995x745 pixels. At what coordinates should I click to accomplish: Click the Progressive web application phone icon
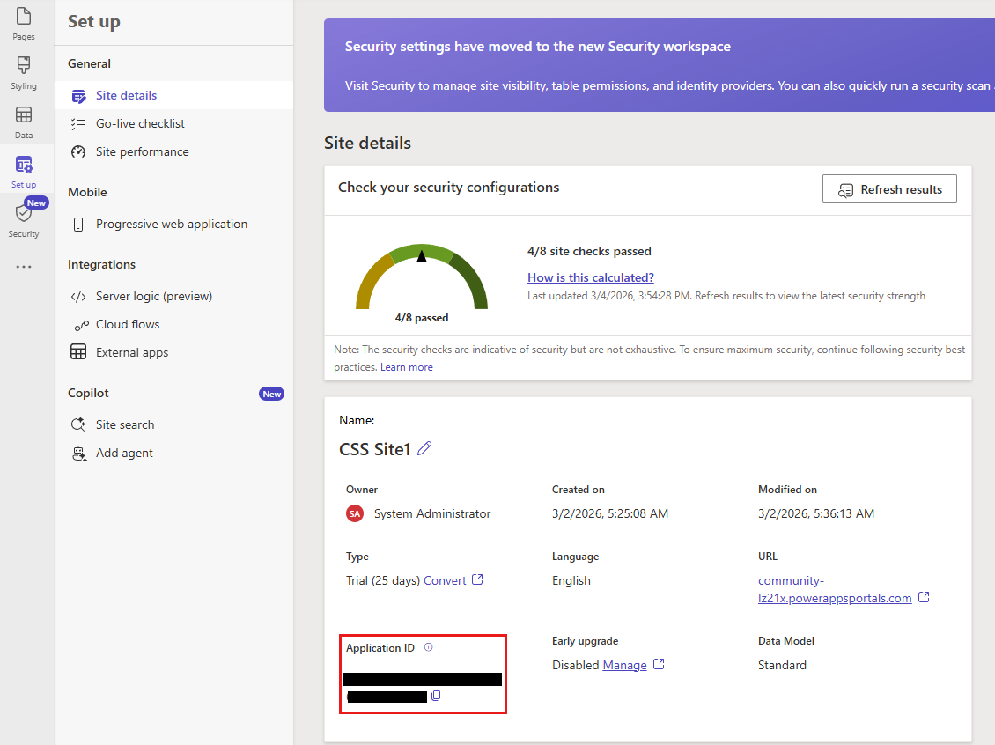[78, 225]
